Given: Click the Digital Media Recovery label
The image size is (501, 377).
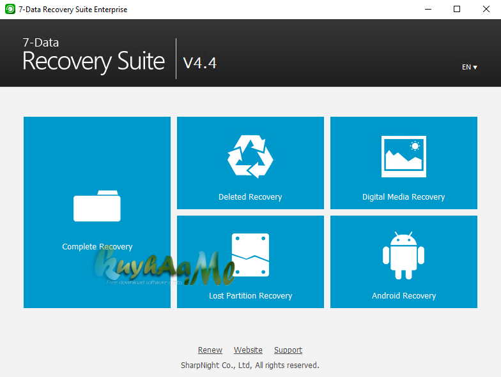Looking at the screenshot, I should [x=404, y=196].
